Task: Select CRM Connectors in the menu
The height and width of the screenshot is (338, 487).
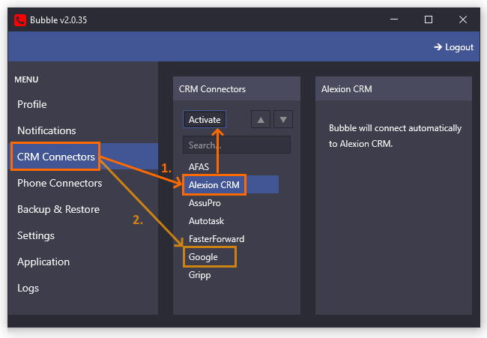Action: tap(83, 157)
